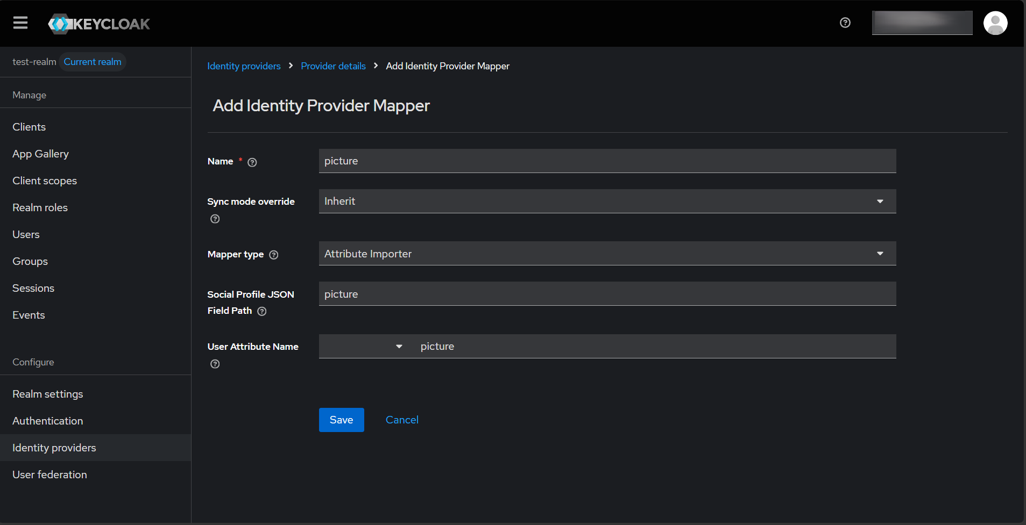This screenshot has height=525, width=1026.
Task: Go to Clients in sidebar
Action: (29, 127)
